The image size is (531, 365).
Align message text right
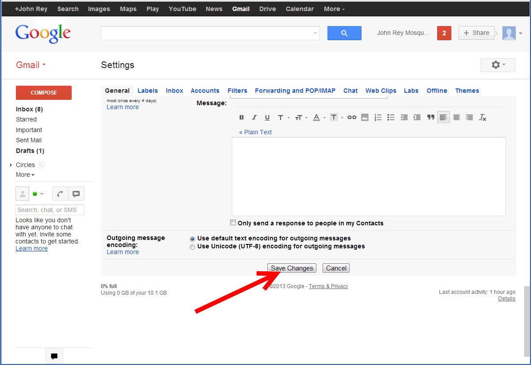[469, 118]
